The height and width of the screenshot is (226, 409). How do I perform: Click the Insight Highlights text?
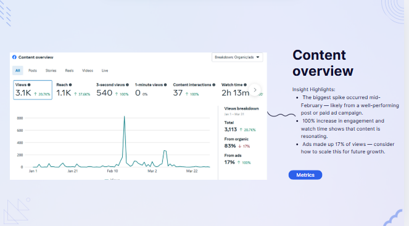[x=313, y=89]
